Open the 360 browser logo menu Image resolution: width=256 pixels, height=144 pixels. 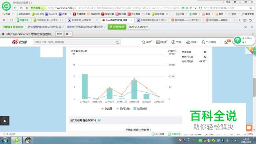point(6,6)
